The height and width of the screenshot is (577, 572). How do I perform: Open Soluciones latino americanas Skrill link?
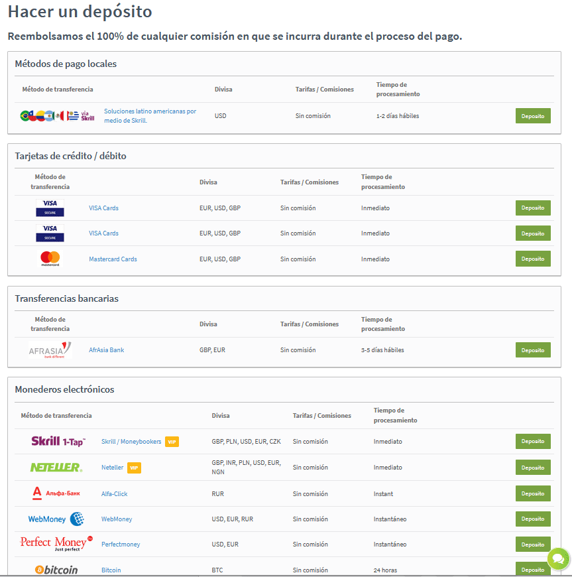pyautogui.click(x=150, y=116)
